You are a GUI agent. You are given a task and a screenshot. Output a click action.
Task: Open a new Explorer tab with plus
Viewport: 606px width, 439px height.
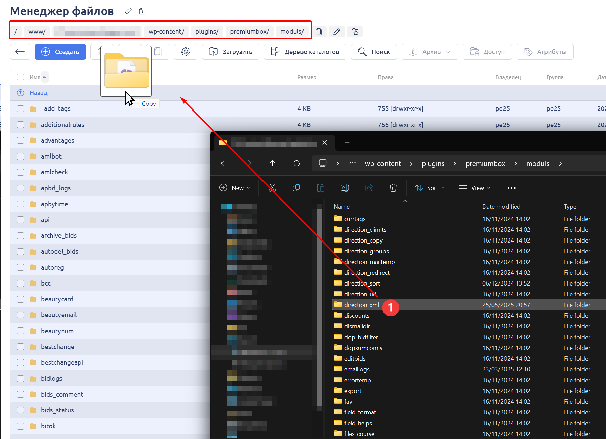click(347, 143)
